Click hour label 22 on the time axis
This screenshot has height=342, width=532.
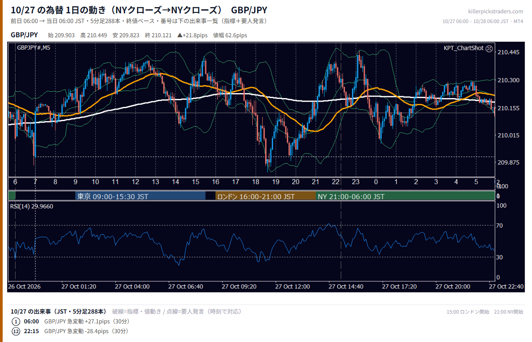(336, 182)
